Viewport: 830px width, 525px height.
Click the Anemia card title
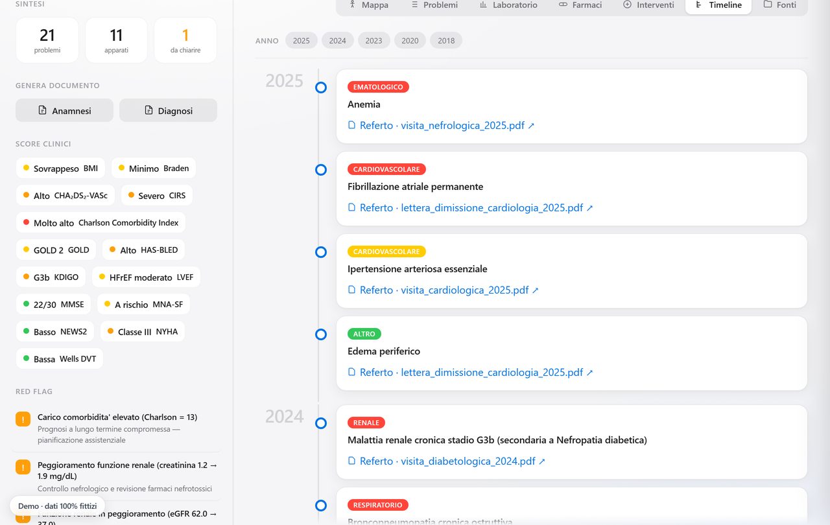pos(364,104)
